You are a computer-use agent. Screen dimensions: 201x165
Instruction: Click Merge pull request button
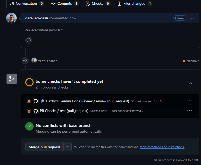44,147
